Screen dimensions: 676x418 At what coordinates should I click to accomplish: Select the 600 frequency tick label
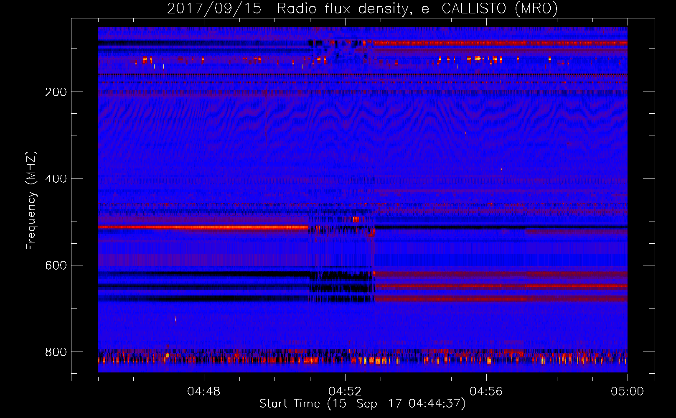click(x=56, y=266)
